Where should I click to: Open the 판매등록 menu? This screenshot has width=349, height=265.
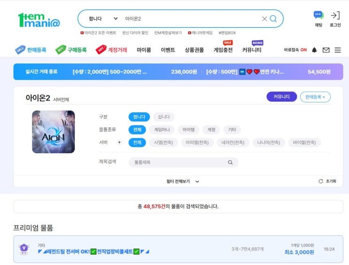[x=37, y=50]
